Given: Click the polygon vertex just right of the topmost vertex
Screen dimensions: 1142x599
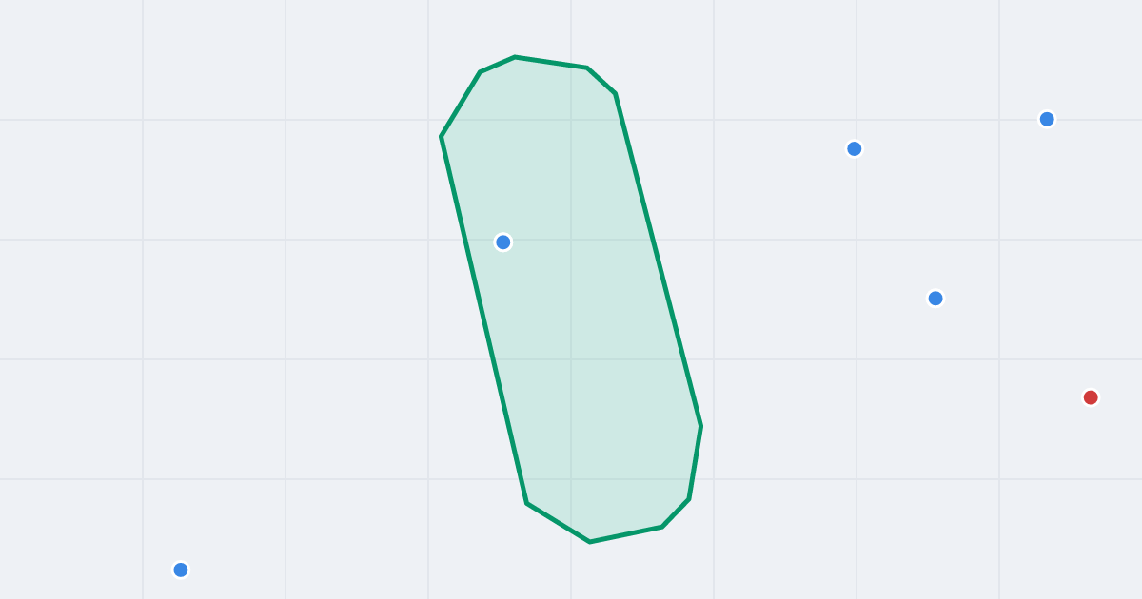Looking at the screenshot, I should pyautogui.click(x=587, y=68).
